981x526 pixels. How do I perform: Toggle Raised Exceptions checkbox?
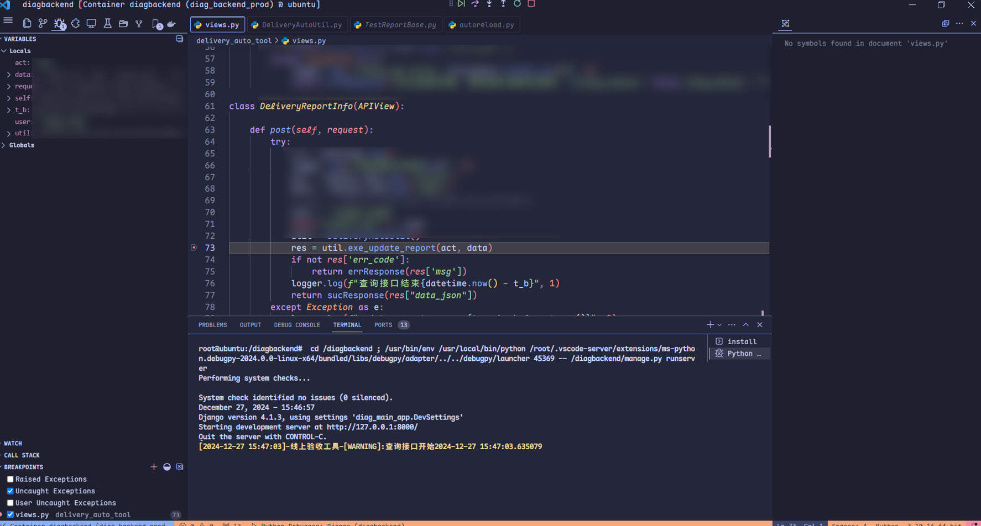click(x=10, y=479)
